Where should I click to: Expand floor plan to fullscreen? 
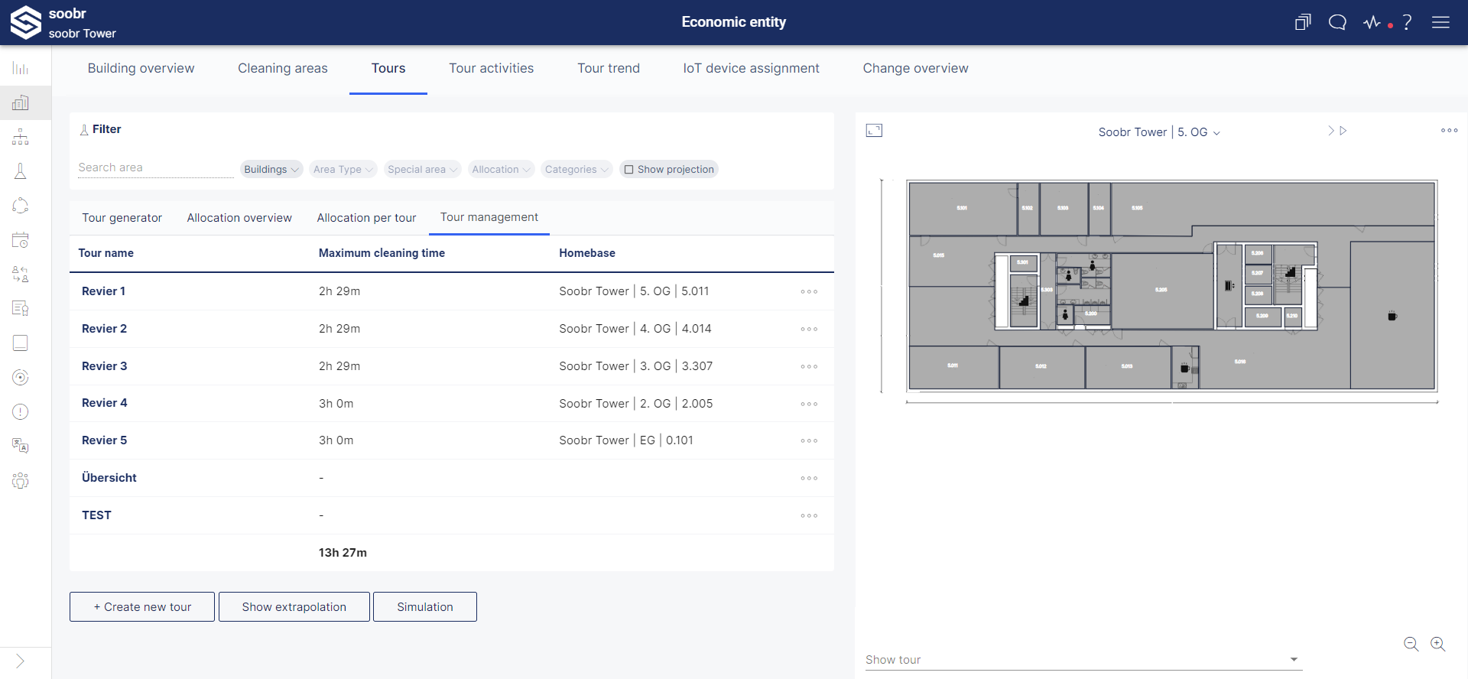tap(874, 131)
